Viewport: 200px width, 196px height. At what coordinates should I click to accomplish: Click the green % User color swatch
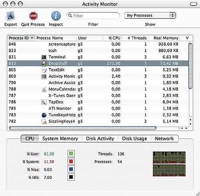coord(71,154)
